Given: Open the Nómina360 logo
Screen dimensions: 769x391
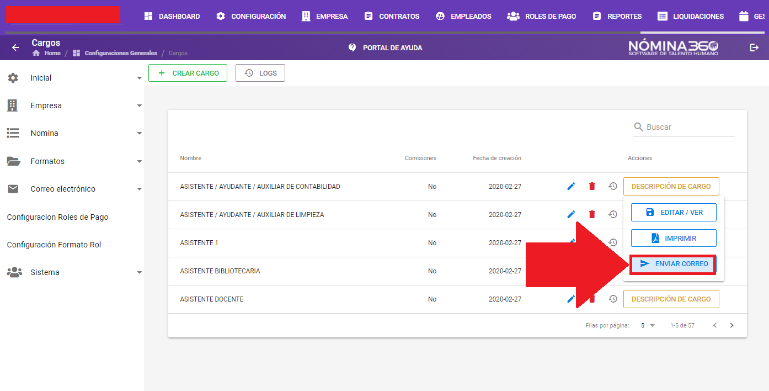Looking at the screenshot, I should pos(674,47).
